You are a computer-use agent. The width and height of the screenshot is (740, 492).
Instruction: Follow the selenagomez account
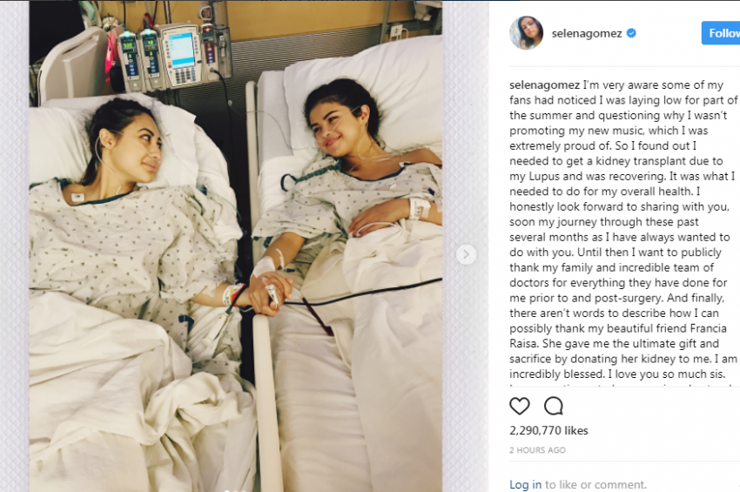pos(721,33)
